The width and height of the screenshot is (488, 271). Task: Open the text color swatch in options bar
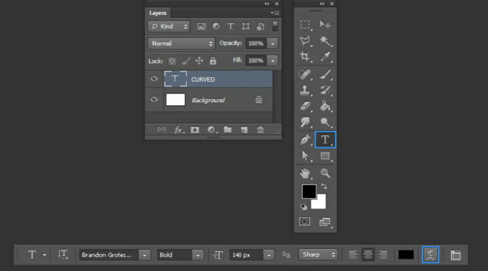pos(406,255)
